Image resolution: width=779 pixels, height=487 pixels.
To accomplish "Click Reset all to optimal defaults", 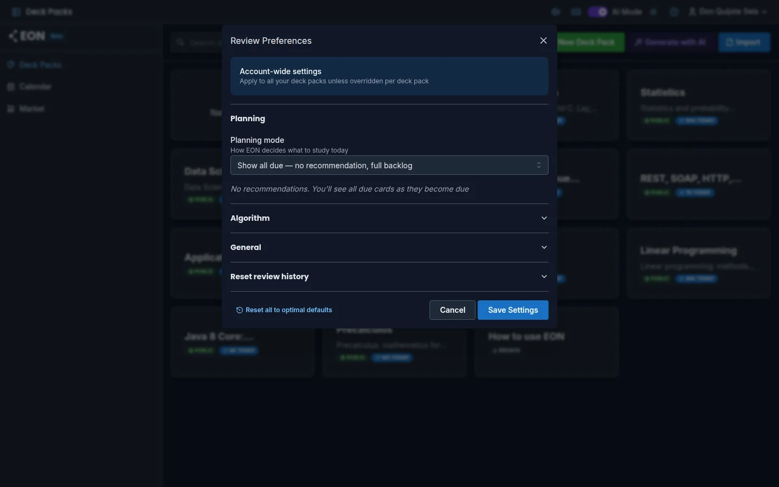I will point(284,310).
